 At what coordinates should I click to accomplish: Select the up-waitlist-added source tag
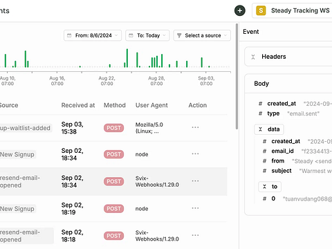tap(26, 128)
